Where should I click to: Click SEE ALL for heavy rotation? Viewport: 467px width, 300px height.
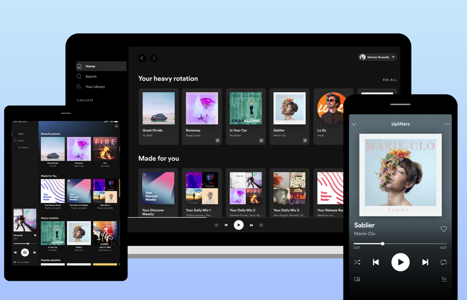[x=390, y=80]
